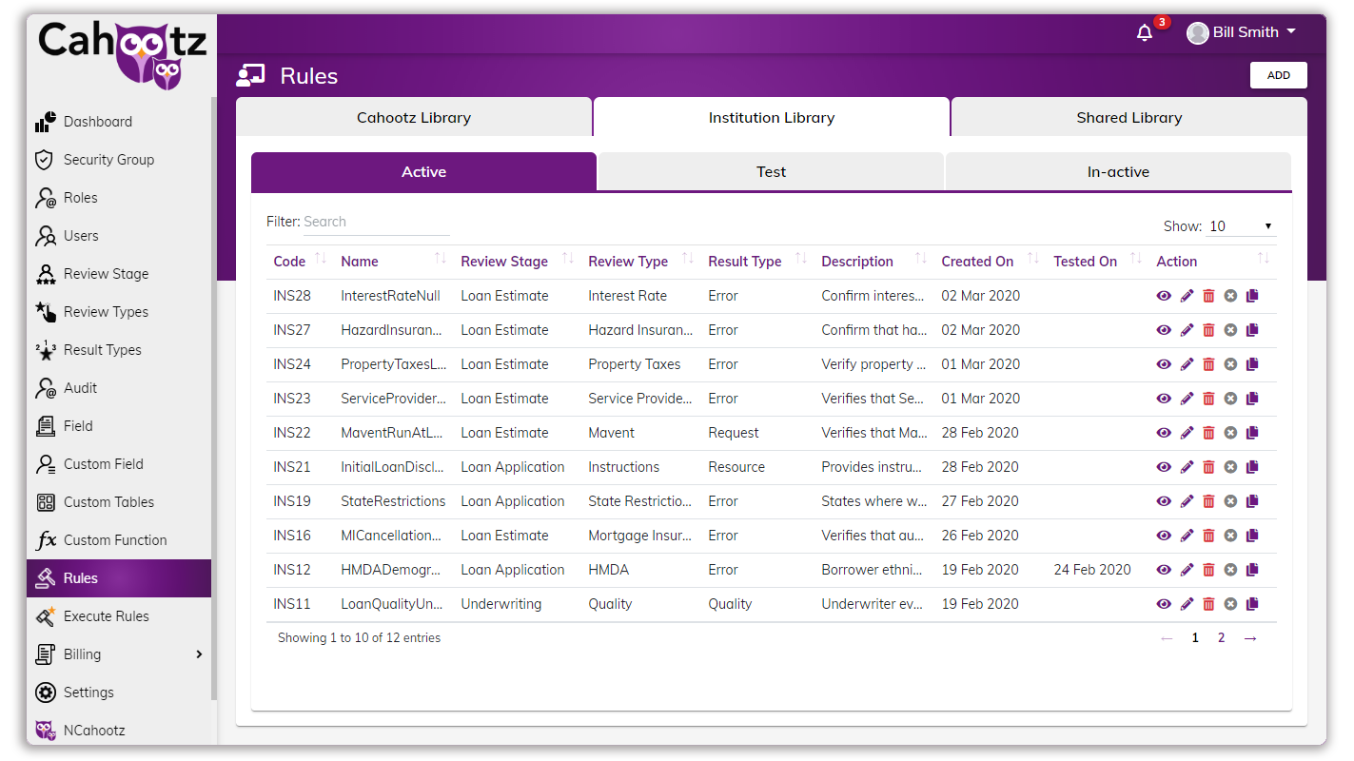This screenshot has width=1354, height=761.
Task: Copy rule INS22 with duplicate icon
Action: (x=1252, y=433)
